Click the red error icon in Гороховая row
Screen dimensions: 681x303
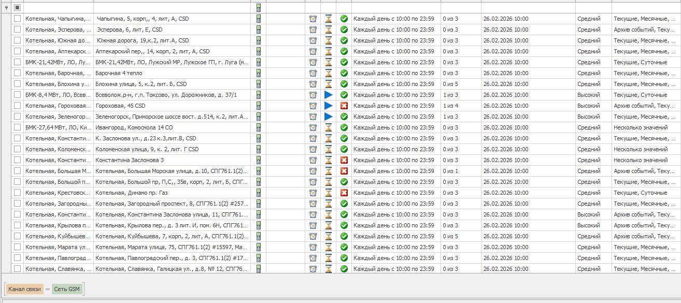pos(344,106)
